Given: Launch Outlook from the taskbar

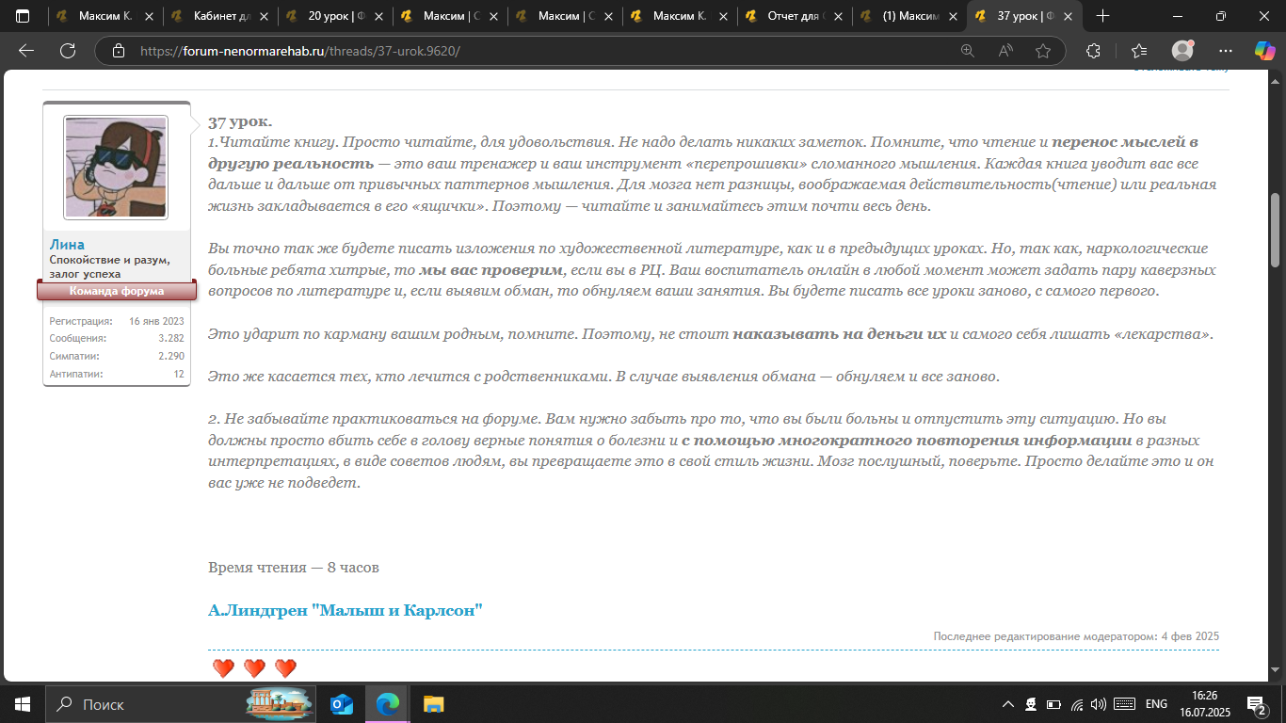Looking at the screenshot, I should point(342,704).
